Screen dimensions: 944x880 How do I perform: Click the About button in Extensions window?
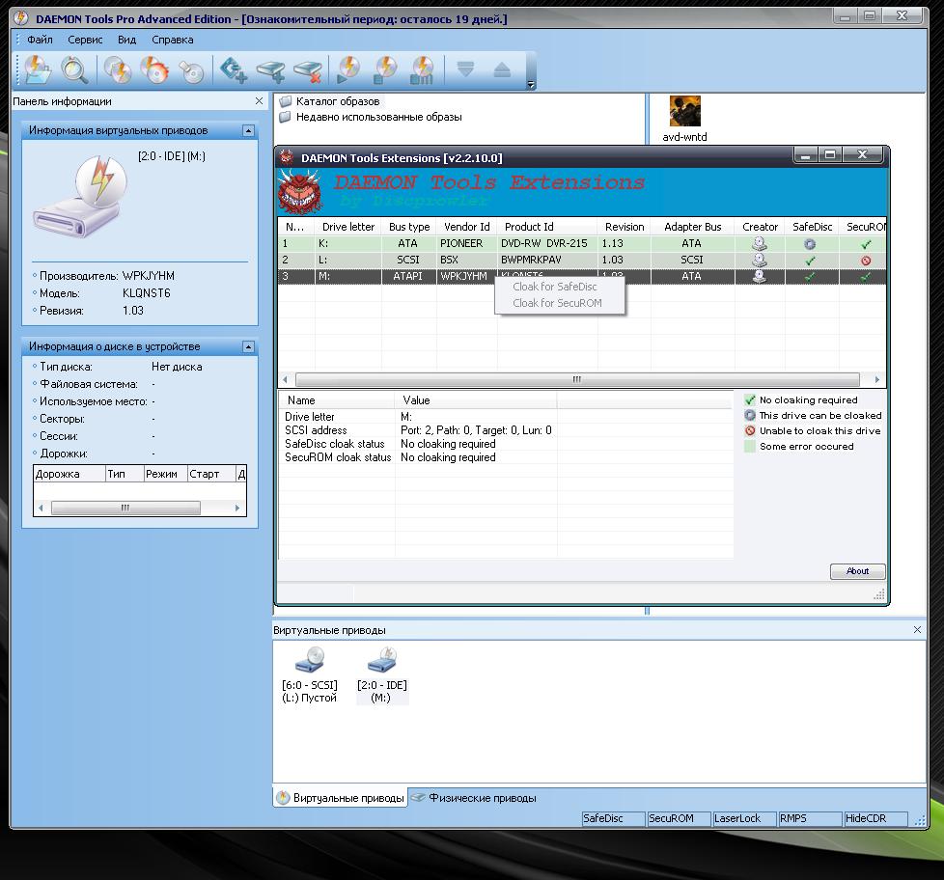(x=857, y=571)
